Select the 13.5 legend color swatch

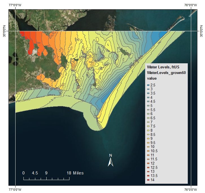pyautogui.click(x=148, y=176)
